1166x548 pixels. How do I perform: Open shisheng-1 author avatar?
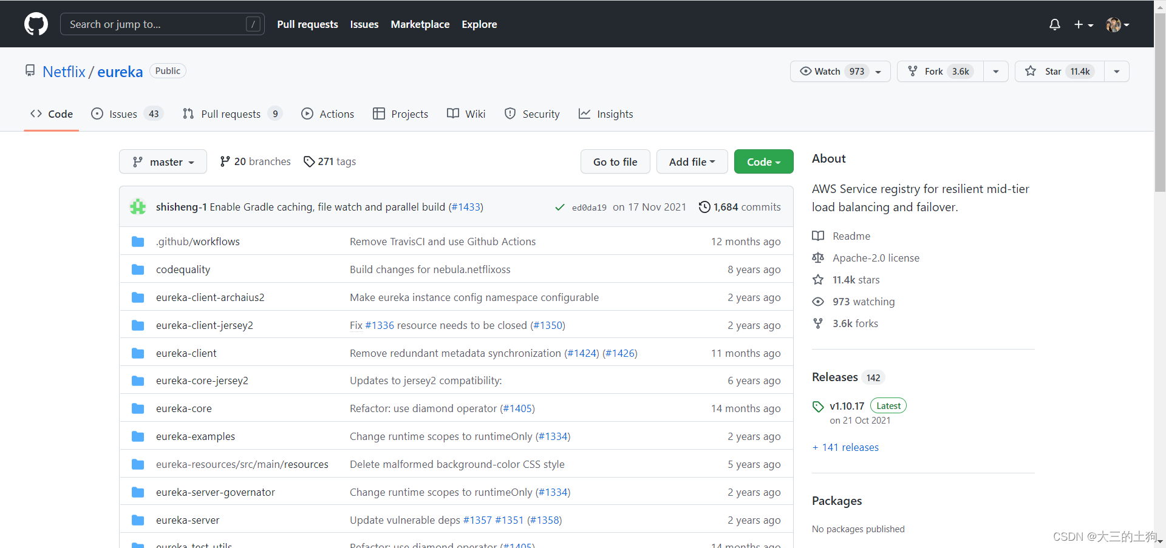(x=138, y=207)
